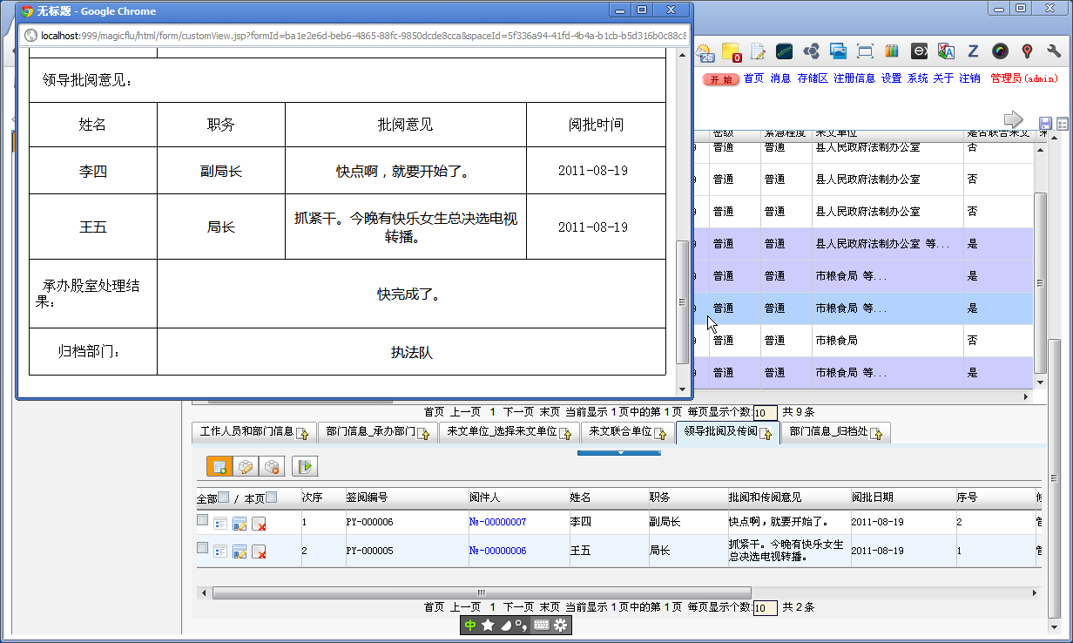Screen dimensions: 1073x643
Task: Launch the dark 'editor' extension icon
Action: [784, 52]
